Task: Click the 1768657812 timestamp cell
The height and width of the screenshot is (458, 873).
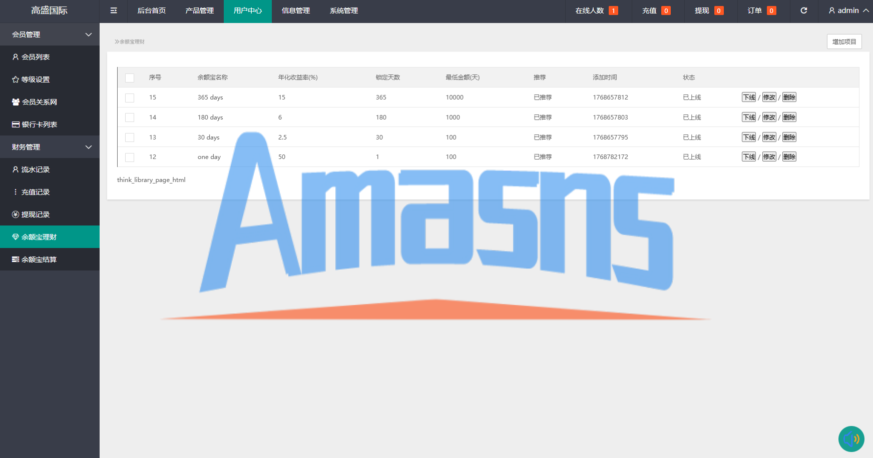Action: (x=610, y=97)
